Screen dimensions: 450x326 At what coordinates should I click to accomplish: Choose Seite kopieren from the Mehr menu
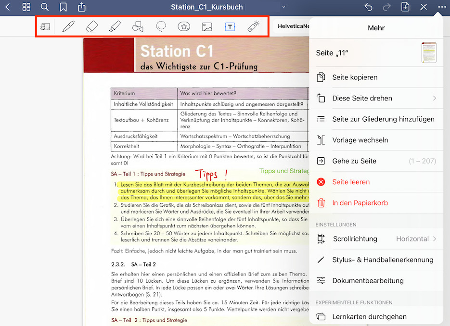tap(355, 77)
